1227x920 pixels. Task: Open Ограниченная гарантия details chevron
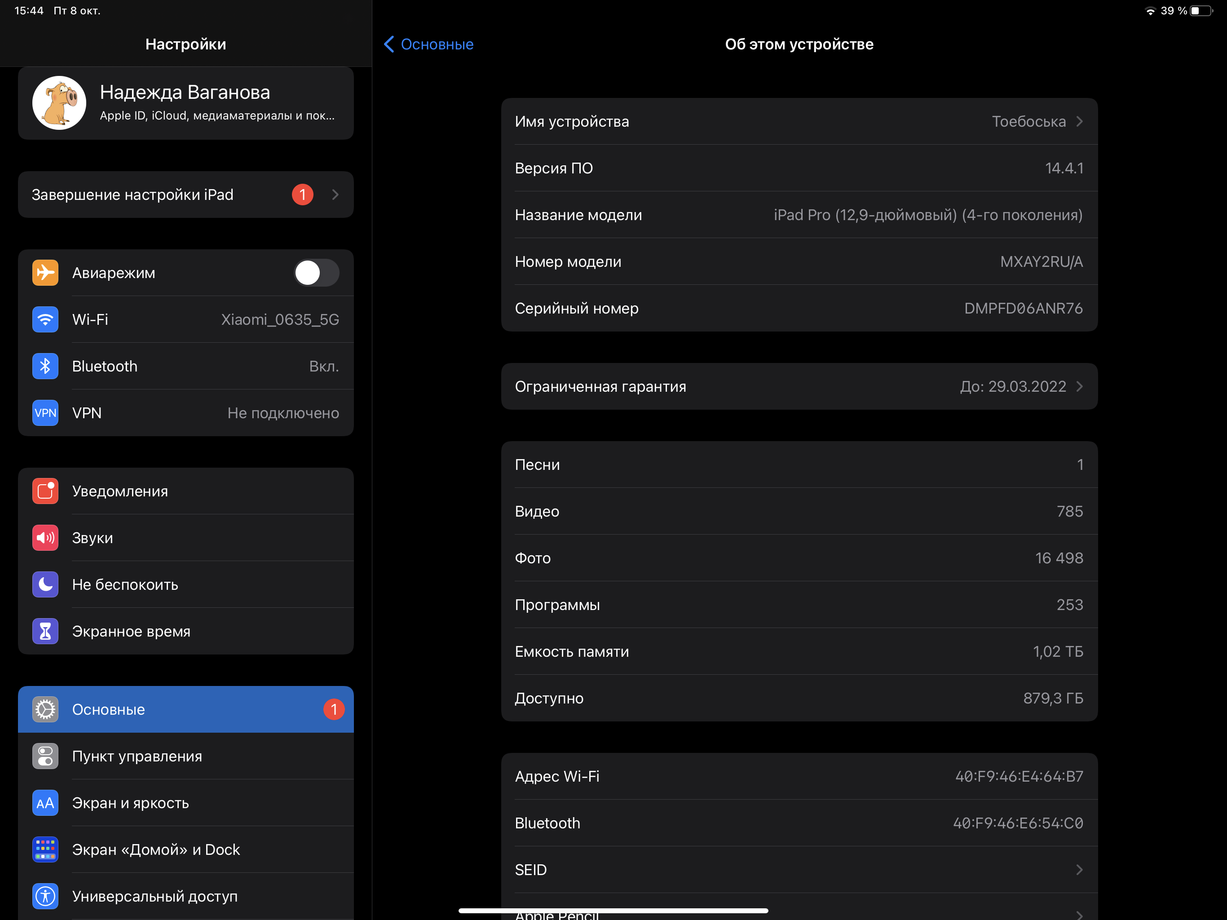coord(1079,386)
